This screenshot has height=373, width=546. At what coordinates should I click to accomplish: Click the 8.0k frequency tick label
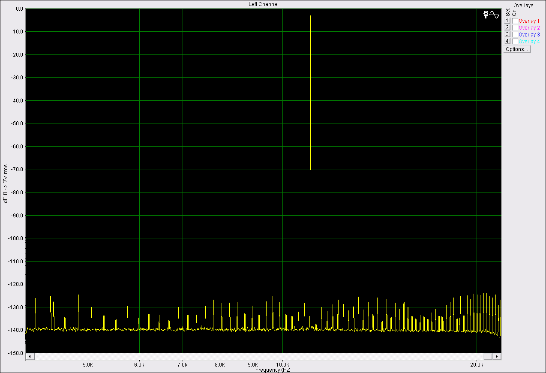220,365
